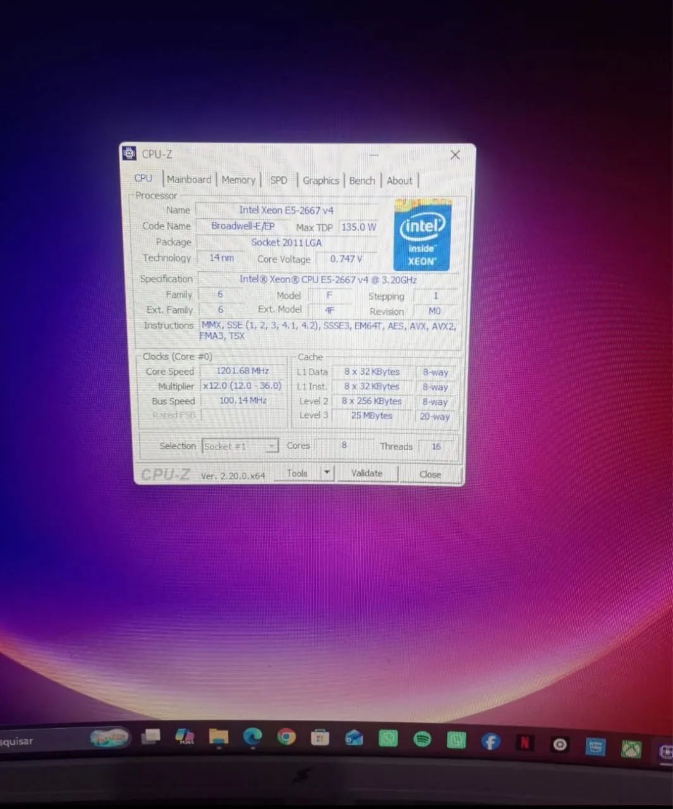Click the Instructions list text

tap(328, 331)
